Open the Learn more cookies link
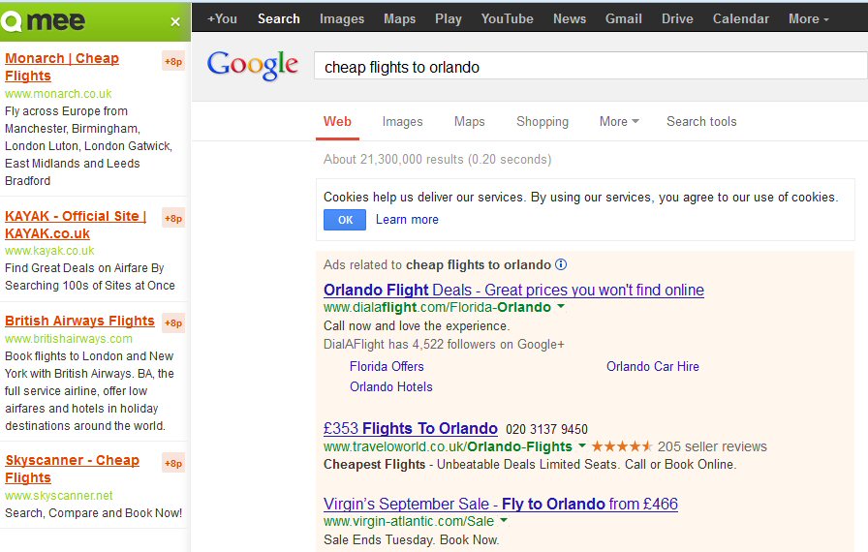Screen dimensions: 868x552 click(407, 220)
